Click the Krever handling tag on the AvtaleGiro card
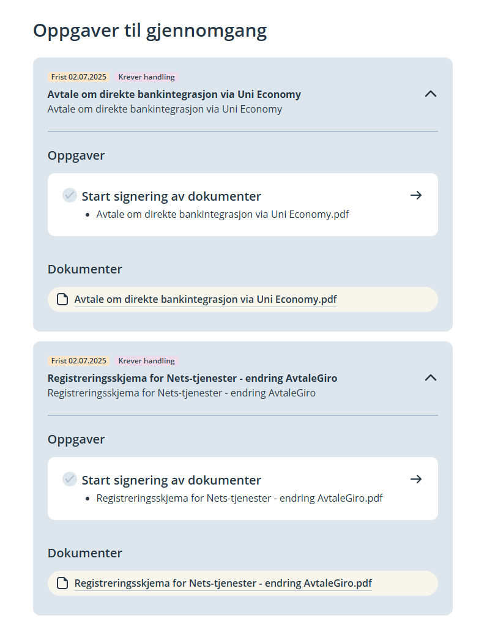 pyautogui.click(x=147, y=361)
